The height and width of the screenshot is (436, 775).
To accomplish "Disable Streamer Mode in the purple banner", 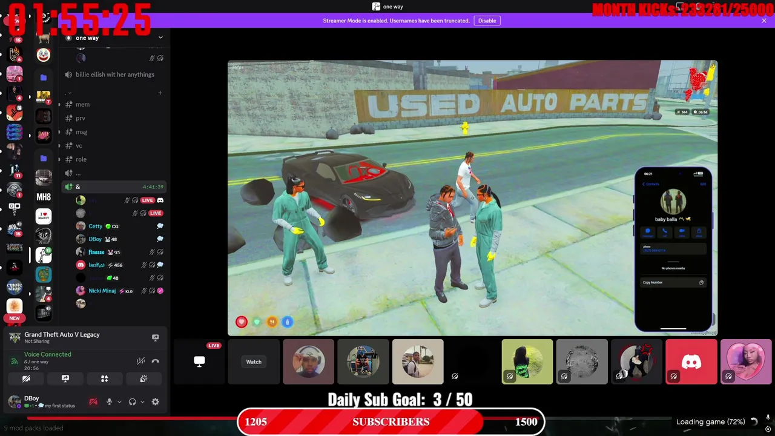I will (x=487, y=21).
